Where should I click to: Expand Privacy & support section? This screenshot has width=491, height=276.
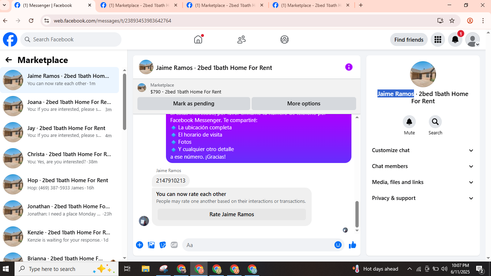click(x=423, y=198)
